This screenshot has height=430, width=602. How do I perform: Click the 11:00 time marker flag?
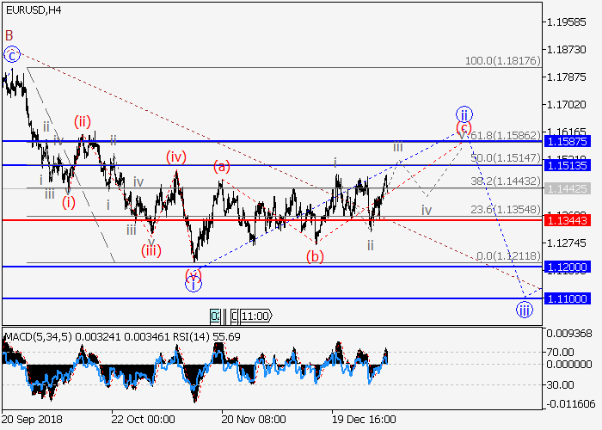[255, 316]
